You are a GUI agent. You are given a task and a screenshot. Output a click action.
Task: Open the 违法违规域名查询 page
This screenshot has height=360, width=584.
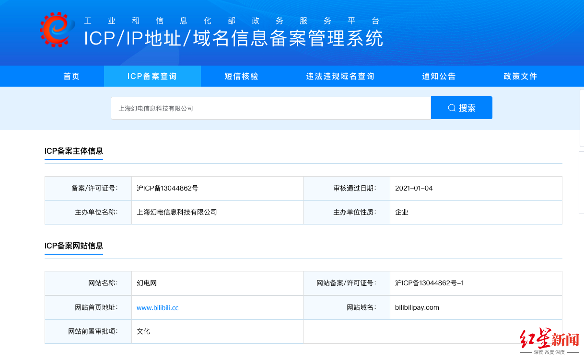pyautogui.click(x=340, y=76)
